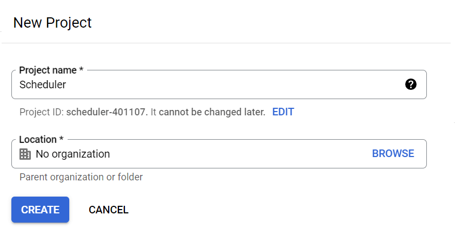Image resolution: width=455 pixels, height=241 pixels.
Task: Create the new project
Action: pos(40,210)
